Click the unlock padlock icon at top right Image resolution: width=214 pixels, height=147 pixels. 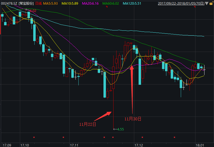(211, 4)
